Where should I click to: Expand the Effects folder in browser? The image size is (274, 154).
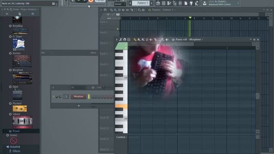[x=16, y=151]
